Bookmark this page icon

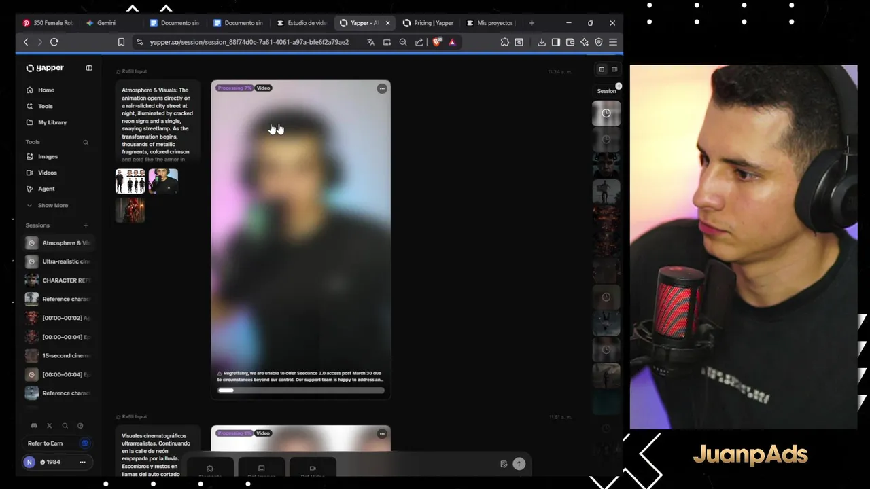(121, 42)
